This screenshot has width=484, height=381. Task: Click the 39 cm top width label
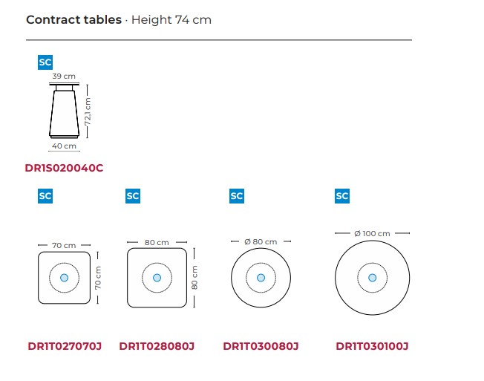pyautogui.click(x=64, y=76)
